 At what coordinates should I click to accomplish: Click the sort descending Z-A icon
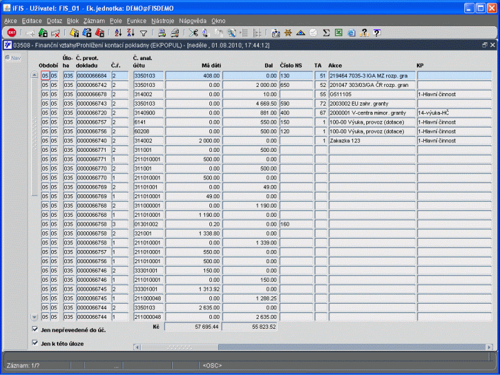[131, 32]
